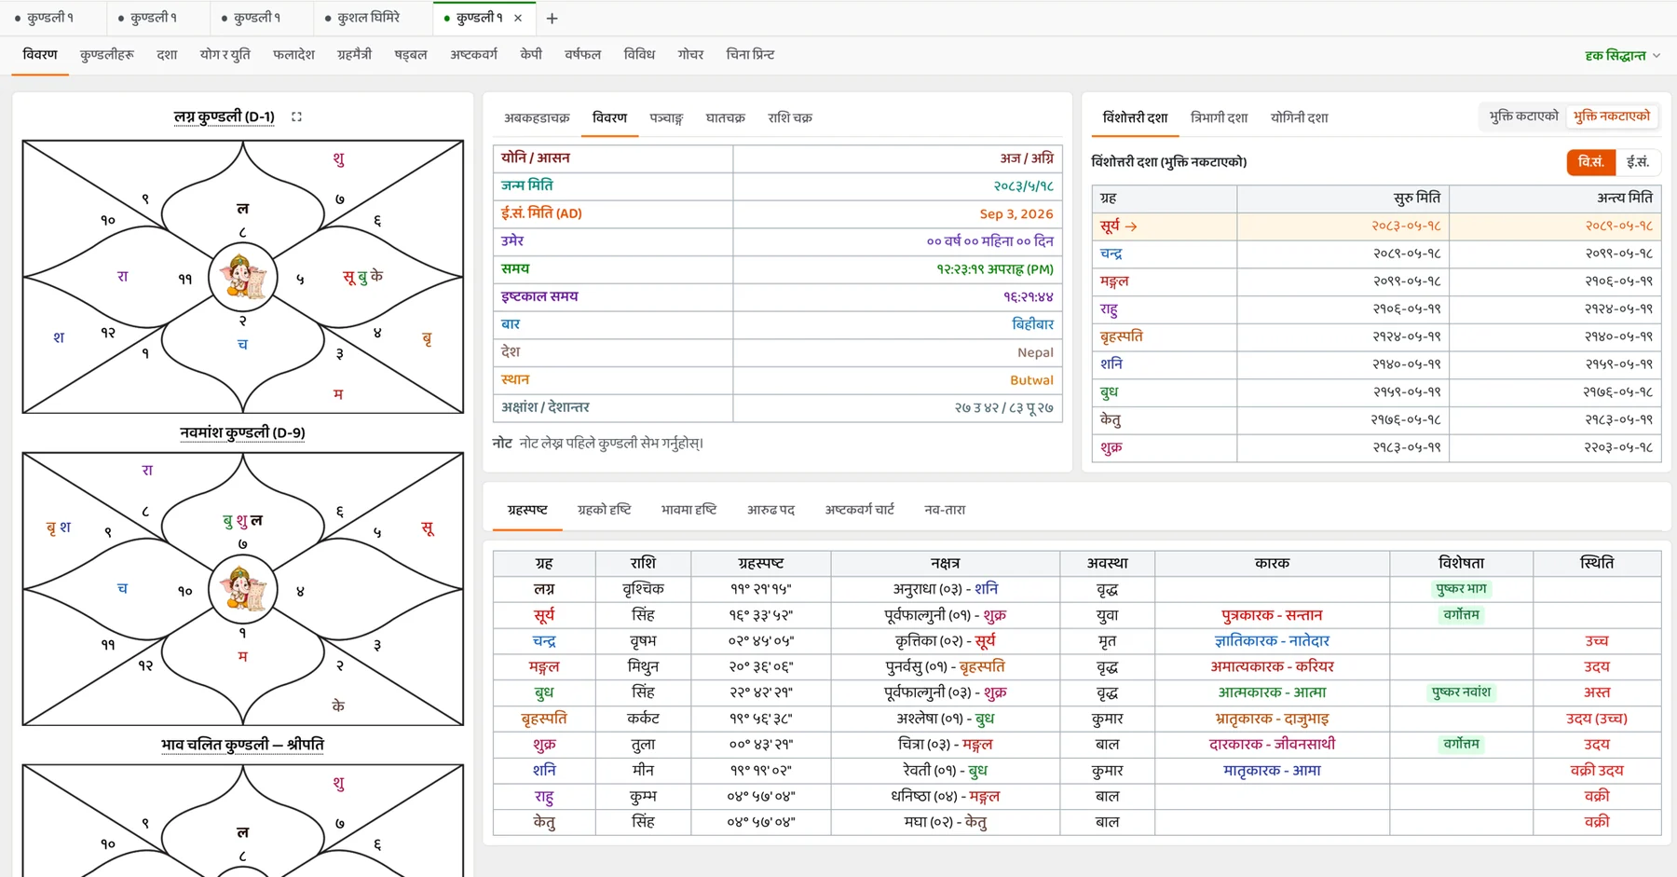Open the दृक सिद्धान्त dropdown
The width and height of the screenshot is (1677, 877).
pos(1622,56)
